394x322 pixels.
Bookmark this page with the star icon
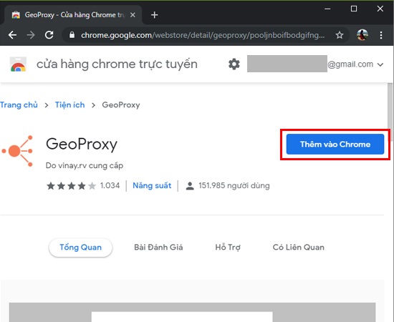pyautogui.click(x=340, y=35)
